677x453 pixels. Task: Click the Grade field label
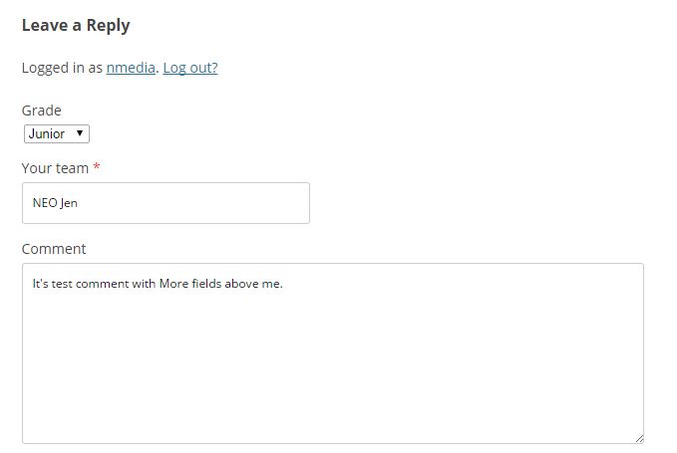click(41, 111)
